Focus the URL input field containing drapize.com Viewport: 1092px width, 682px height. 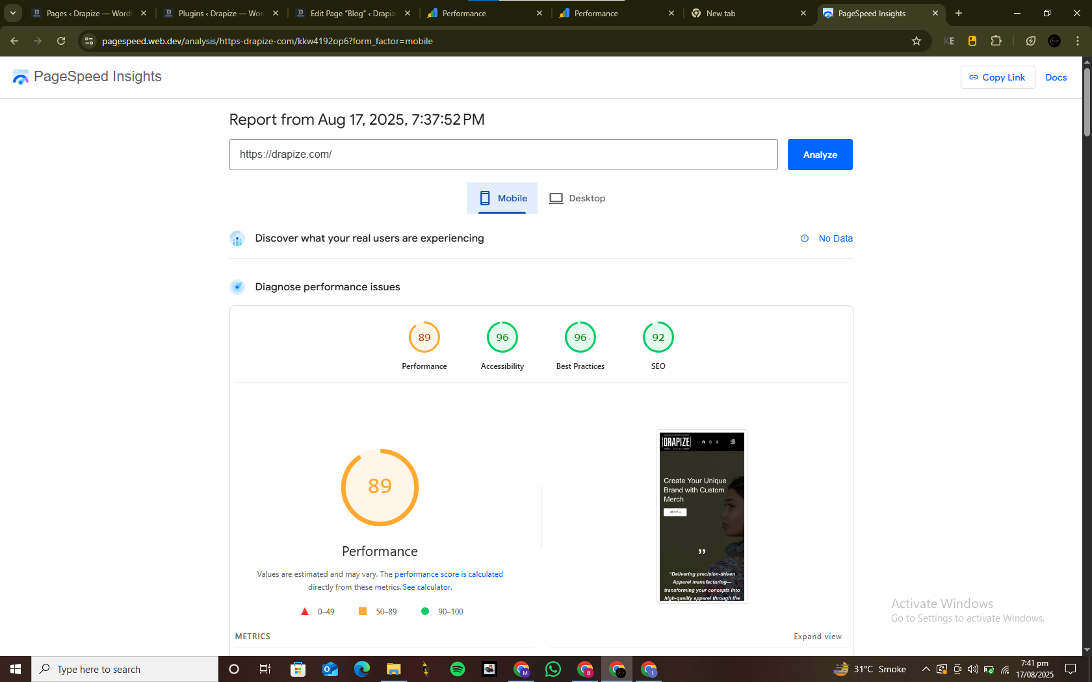point(503,155)
